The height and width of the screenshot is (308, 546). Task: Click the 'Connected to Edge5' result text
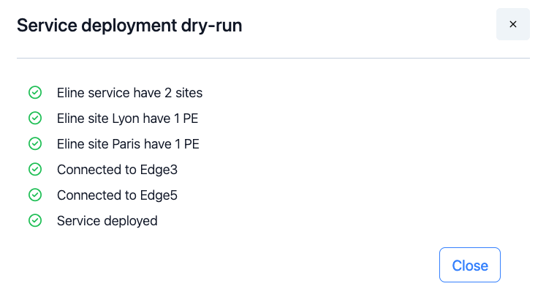117,195
